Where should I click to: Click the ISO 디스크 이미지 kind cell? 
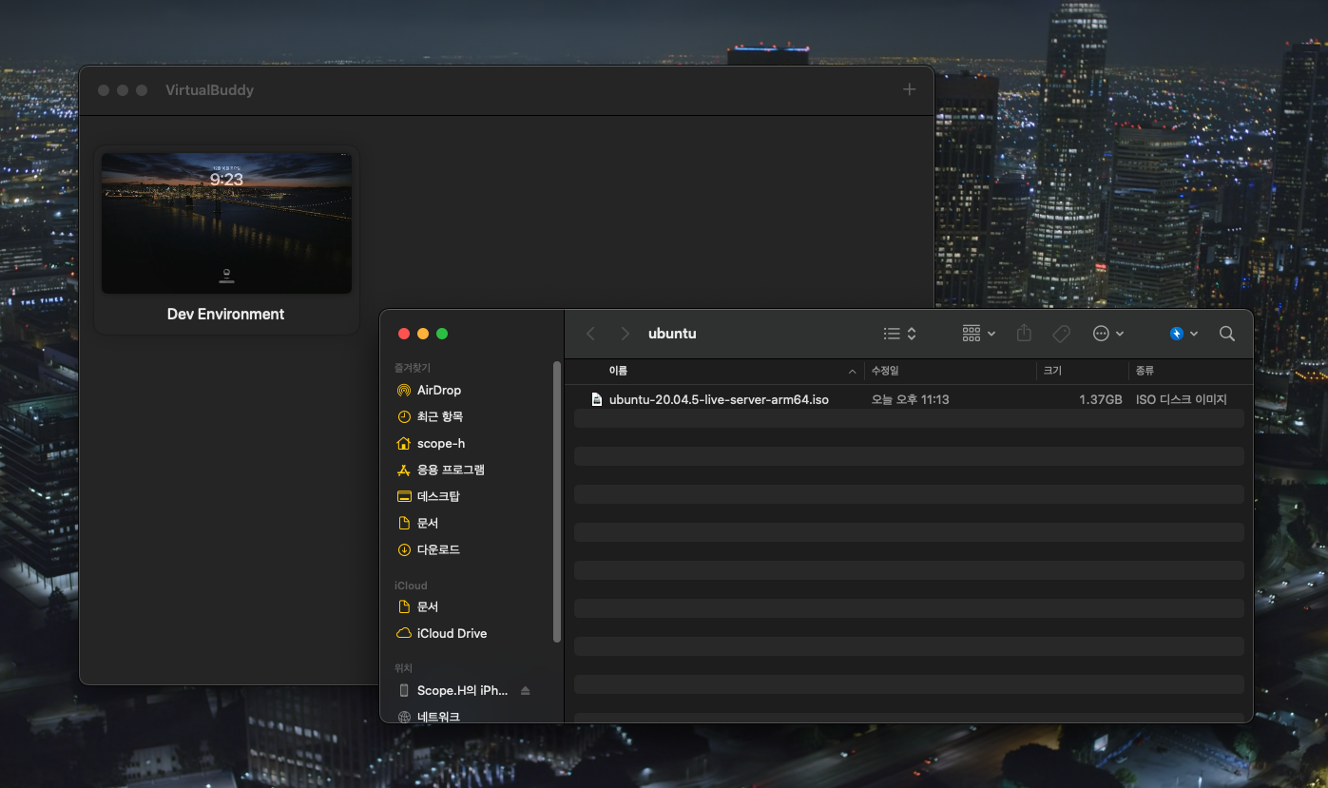click(x=1182, y=399)
